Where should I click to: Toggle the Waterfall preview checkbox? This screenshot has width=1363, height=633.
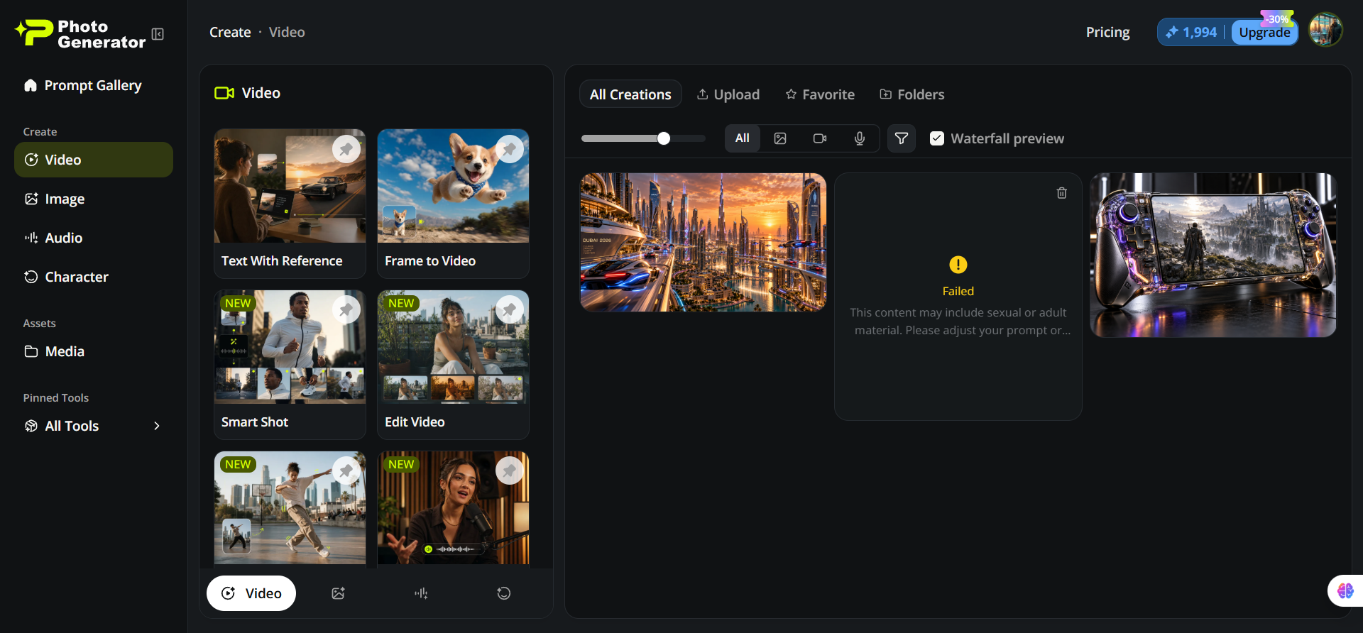click(x=937, y=138)
